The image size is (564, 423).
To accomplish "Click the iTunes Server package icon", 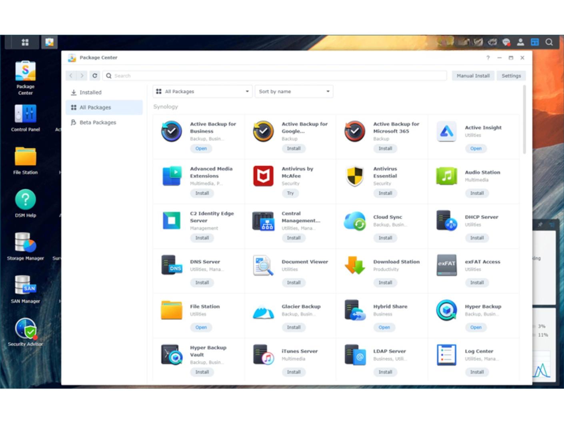I will point(263,355).
